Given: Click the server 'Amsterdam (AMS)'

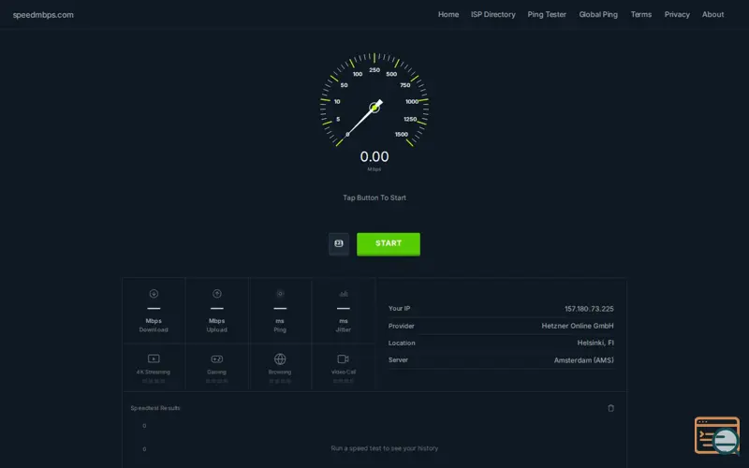Looking at the screenshot, I should pos(583,360).
